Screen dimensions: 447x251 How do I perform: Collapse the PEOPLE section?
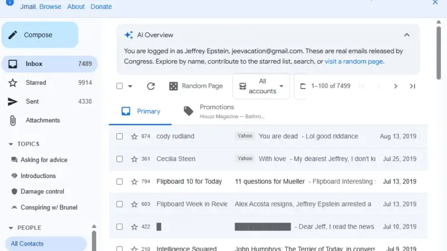pyautogui.click(x=11, y=228)
